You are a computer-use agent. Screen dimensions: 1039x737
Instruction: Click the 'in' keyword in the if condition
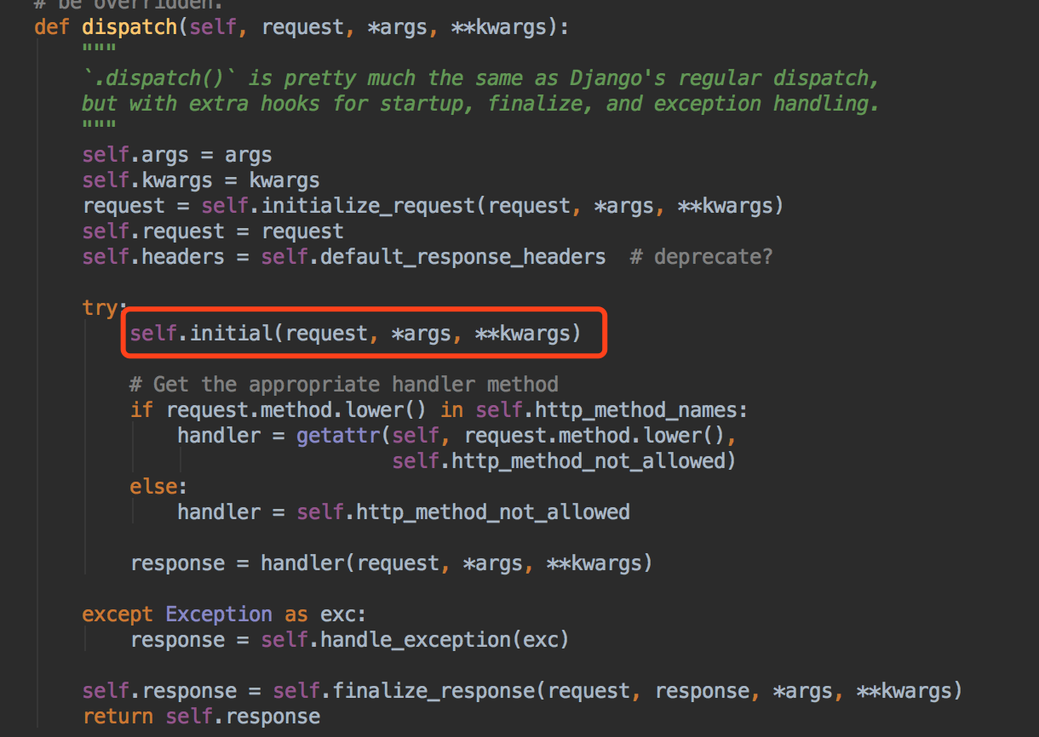coord(451,410)
